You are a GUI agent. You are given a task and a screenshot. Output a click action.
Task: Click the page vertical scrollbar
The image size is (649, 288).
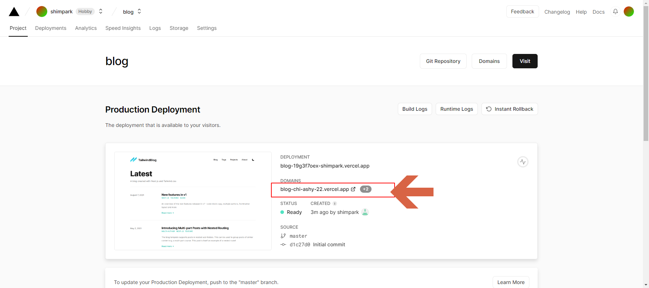click(x=646, y=74)
